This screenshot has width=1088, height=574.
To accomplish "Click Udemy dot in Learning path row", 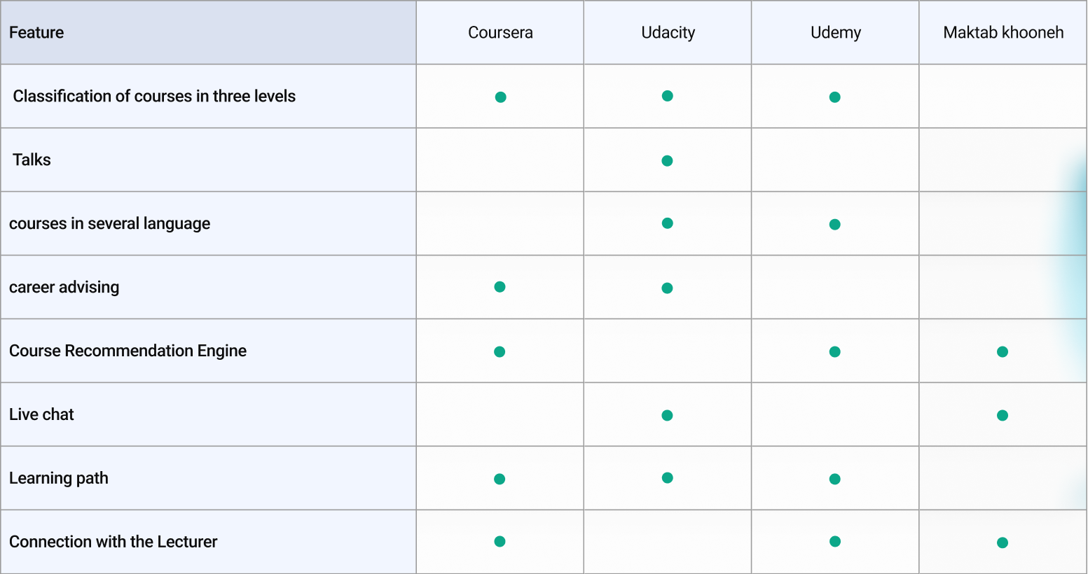I will (x=834, y=479).
